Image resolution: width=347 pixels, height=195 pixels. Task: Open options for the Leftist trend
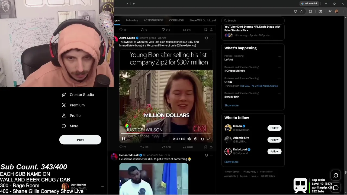click(280, 57)
